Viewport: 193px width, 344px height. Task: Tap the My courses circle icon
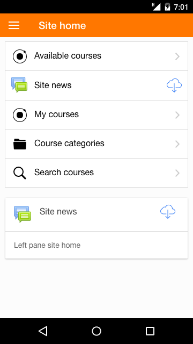(x=20, y=115)
